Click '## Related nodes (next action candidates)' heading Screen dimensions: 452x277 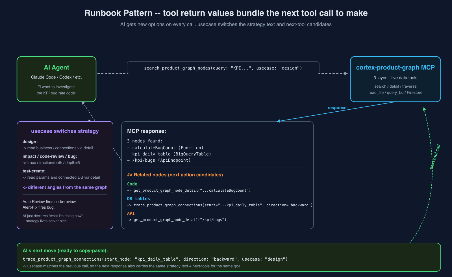pyautogui.click(x=175, y=175)
